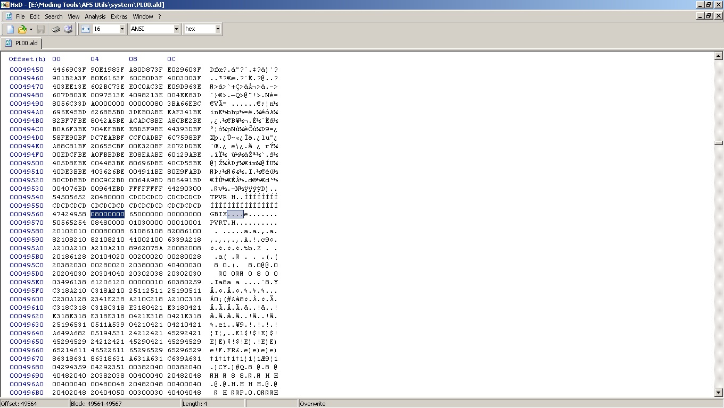
Task: Click the 'Offset: 49564' status bar field
Action: (x=34, y=404)
